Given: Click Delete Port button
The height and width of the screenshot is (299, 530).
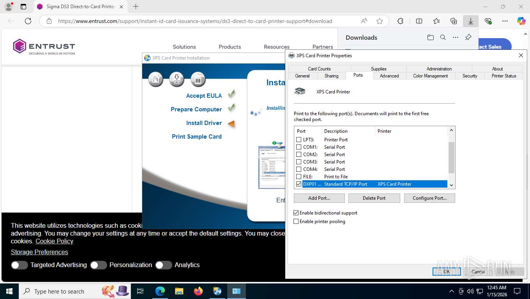Looking at the screenshot, I should pyautogui.click(x=374, y=198).
